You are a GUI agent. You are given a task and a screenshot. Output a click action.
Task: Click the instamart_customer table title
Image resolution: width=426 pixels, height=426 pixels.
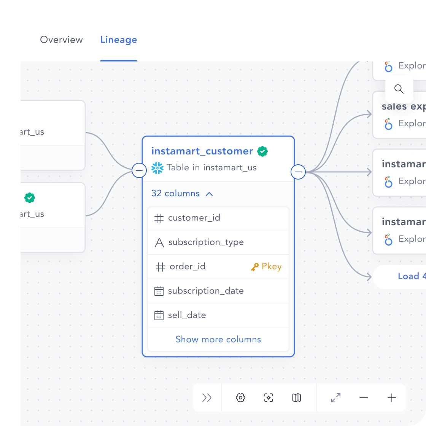[202, 151]
